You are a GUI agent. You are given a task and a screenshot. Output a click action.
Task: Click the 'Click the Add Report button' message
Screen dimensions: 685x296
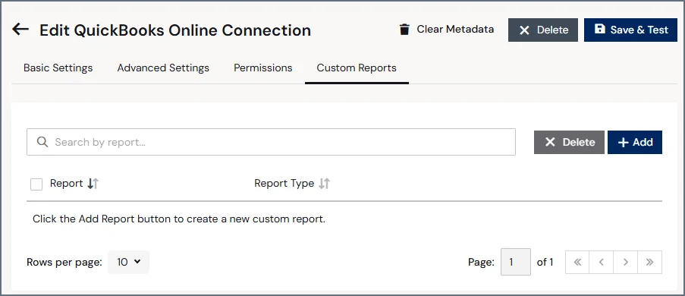(179, 219)
